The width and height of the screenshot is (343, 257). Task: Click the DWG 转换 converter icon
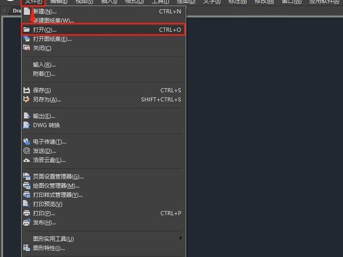point(27,125)
